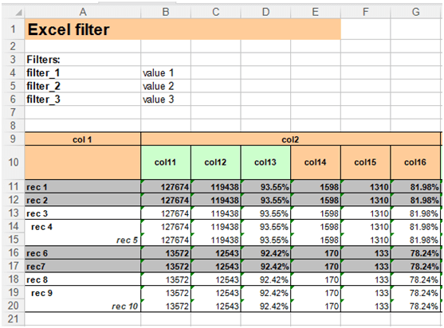Select row 16 header
The height and width of the screenshot is (328, 444).
pos(13,252)
